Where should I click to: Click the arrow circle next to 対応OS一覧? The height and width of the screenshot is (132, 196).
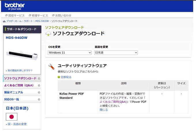click(39, 99)
